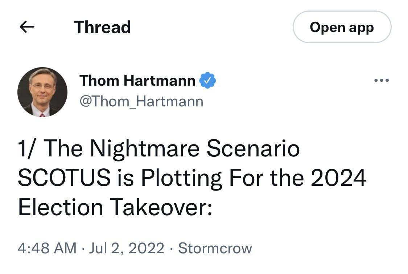Tap the Open app pill control
Screen dimensions: 408x274
(341, 27)
